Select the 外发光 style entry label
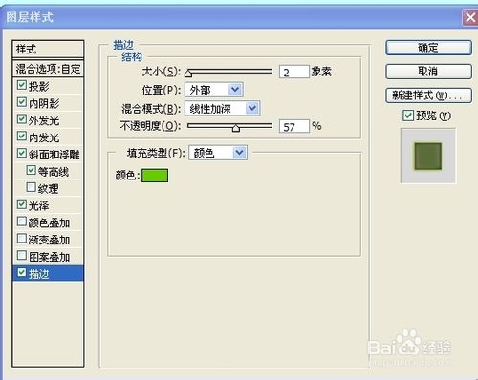Image resolution: width=478 pixels, height=380 pixels. [44, 120]
